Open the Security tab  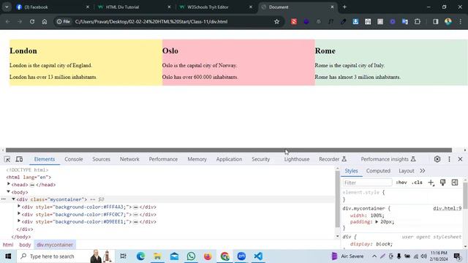coord(260,159)
